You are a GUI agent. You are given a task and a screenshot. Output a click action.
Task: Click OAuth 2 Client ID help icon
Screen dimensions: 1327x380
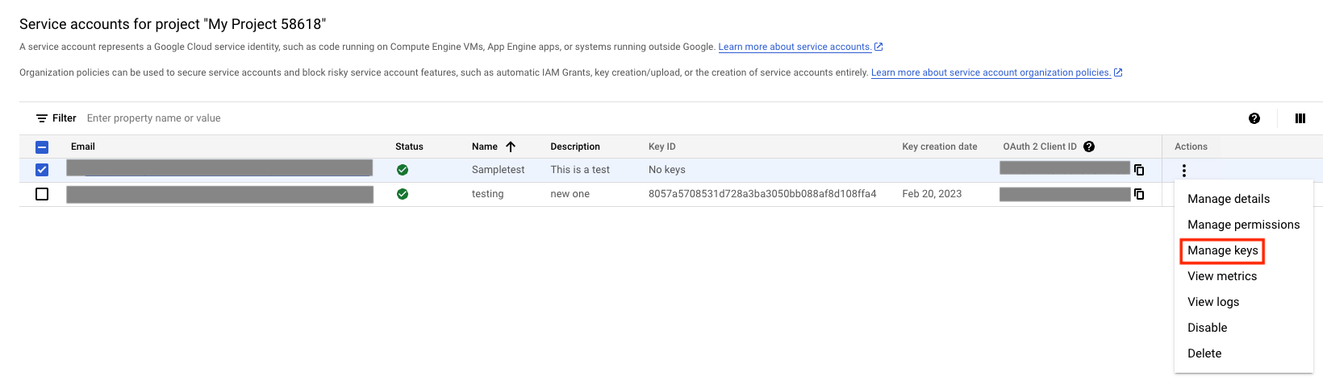coord(1089,147)
